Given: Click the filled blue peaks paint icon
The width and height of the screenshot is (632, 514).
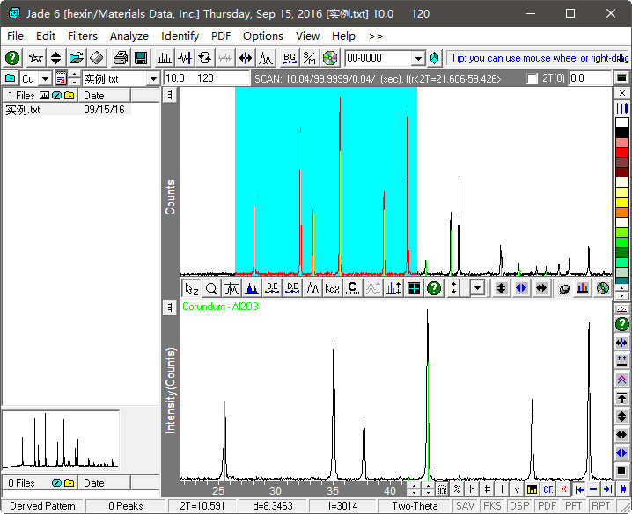Looking at the screenshot, I should pos(252,288).
